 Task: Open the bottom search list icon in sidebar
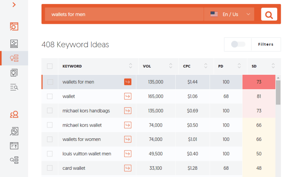click(14, 160)
